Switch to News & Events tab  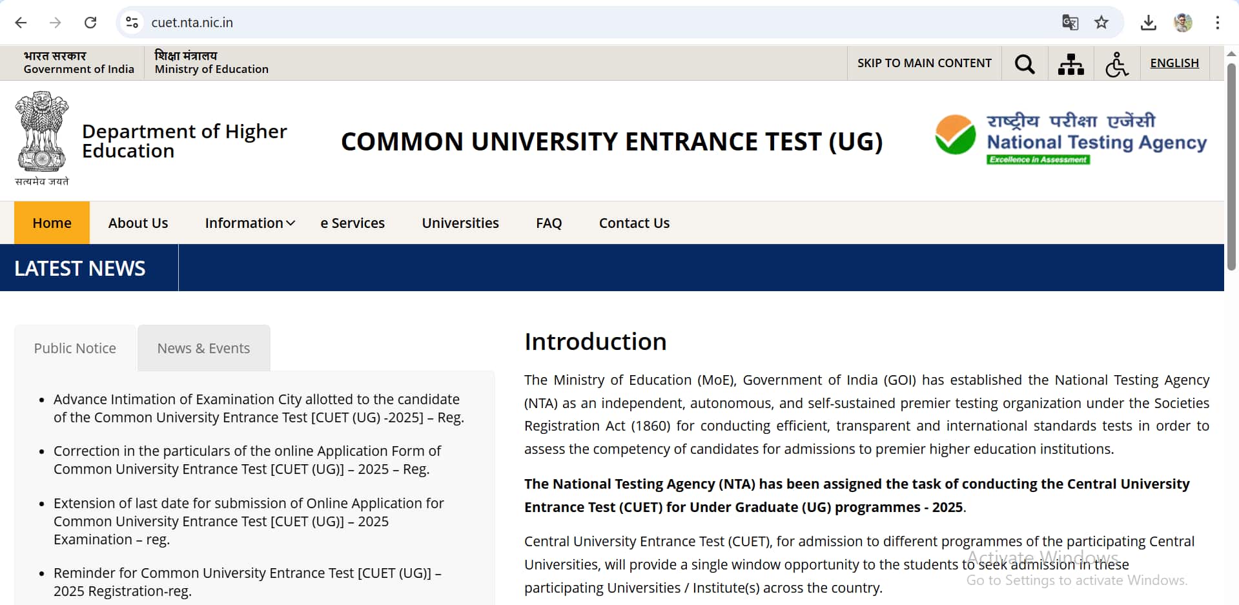click(x=203, y=348)
